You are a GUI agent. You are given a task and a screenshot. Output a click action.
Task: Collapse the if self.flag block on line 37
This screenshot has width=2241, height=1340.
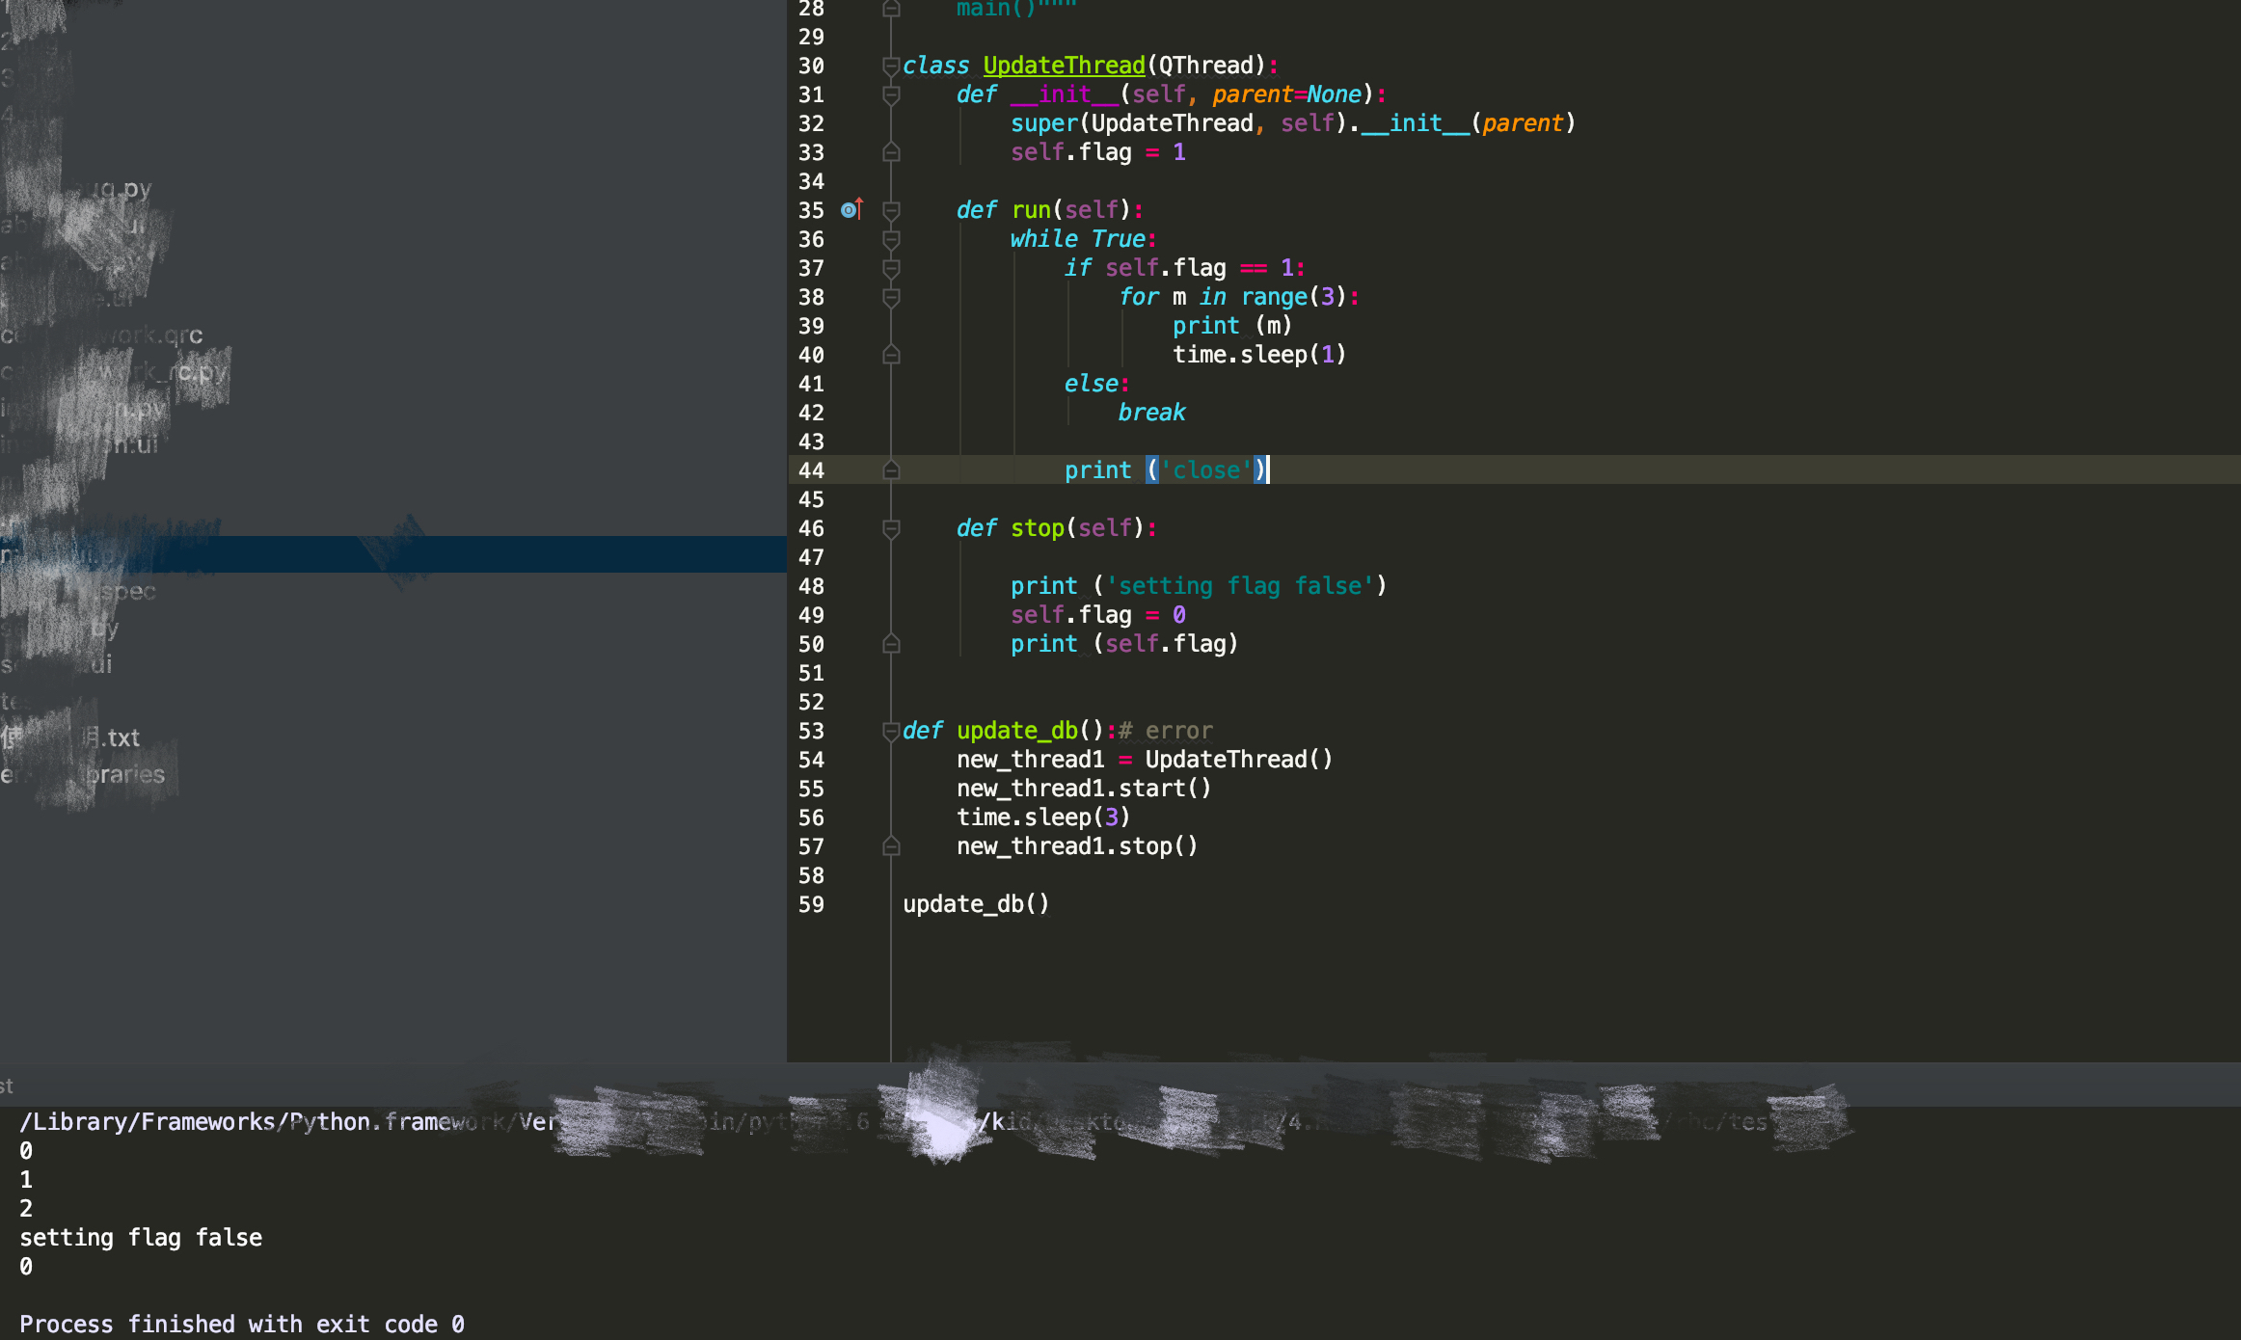[891, 269]
